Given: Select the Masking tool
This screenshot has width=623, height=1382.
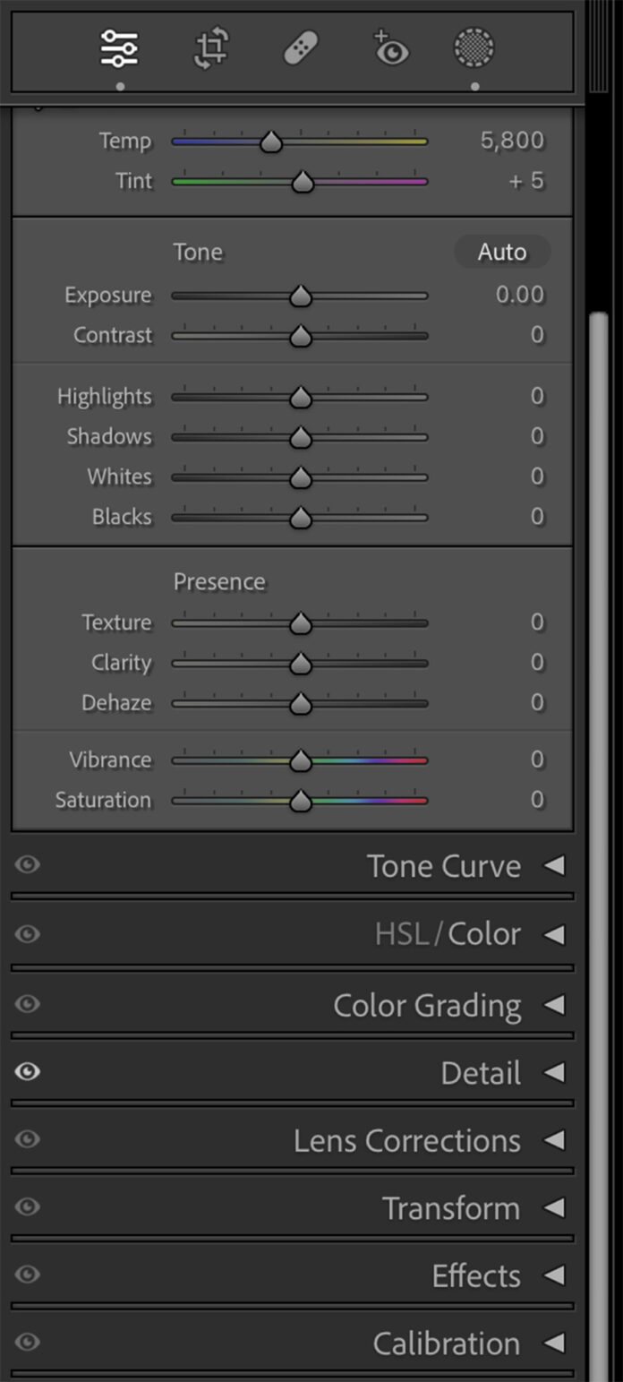Looking at the screenshot, I should pyautogui.click(x=474, y=49).
